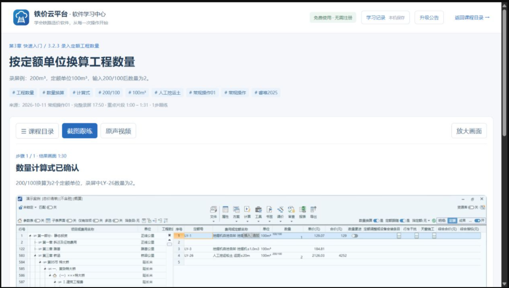
Task: Click the # 人工挖运土 tag
Action: [x=167, y=92]
